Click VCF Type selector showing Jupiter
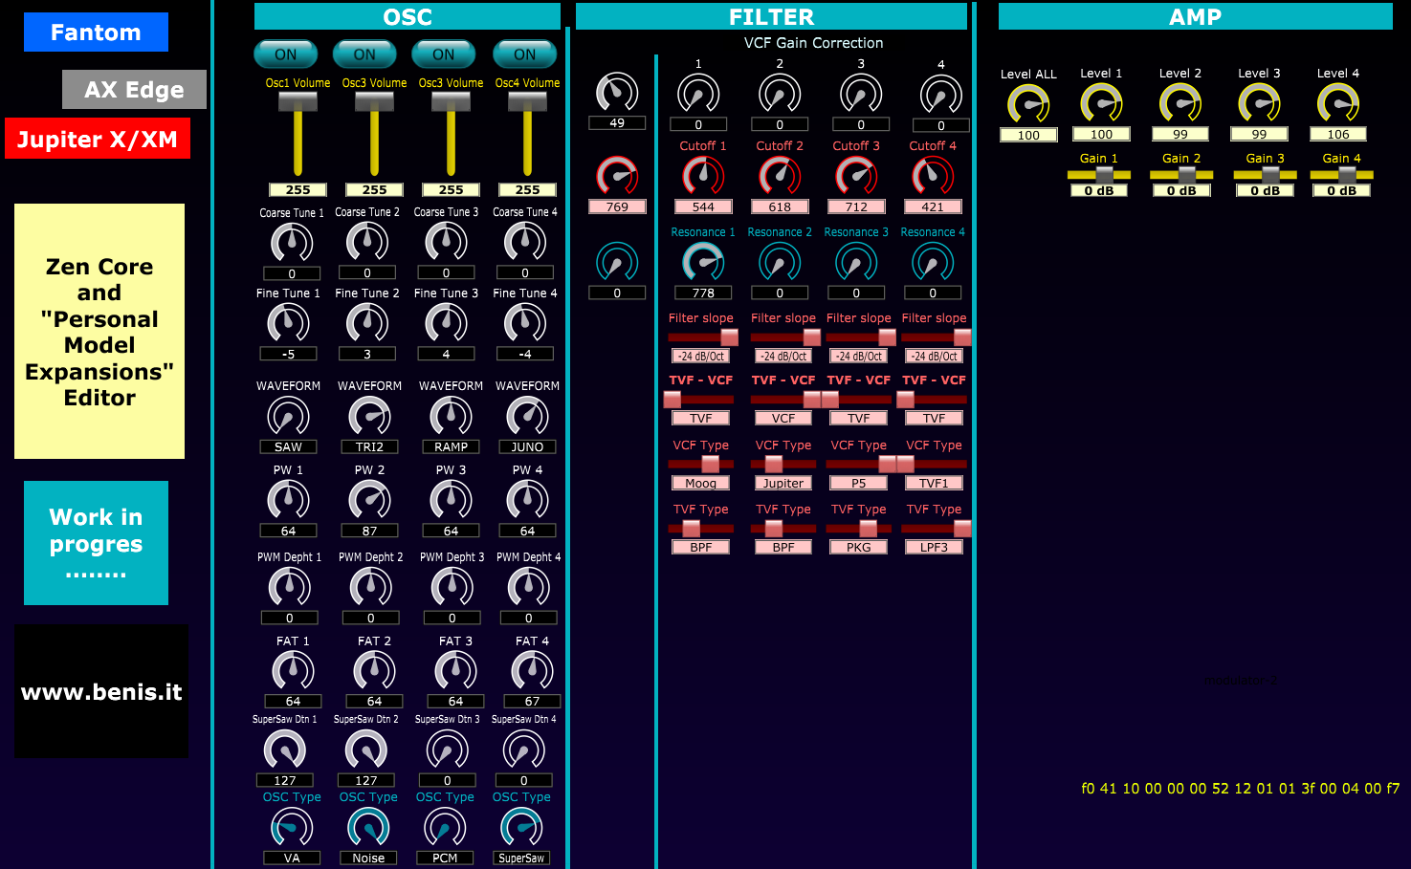1411x869 pixels. click(x=783, y=465)
